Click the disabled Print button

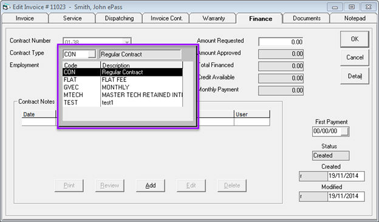click(69, 186)
